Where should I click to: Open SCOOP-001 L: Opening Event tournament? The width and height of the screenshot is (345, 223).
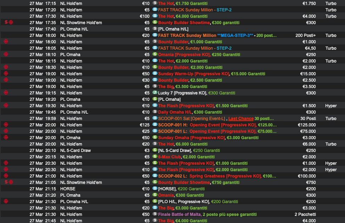coord(217,131)
